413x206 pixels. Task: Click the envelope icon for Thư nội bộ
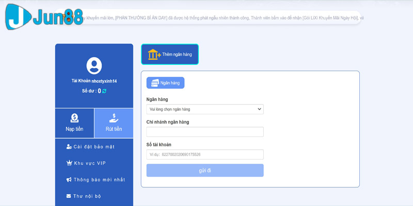click(x=69, y=196)
